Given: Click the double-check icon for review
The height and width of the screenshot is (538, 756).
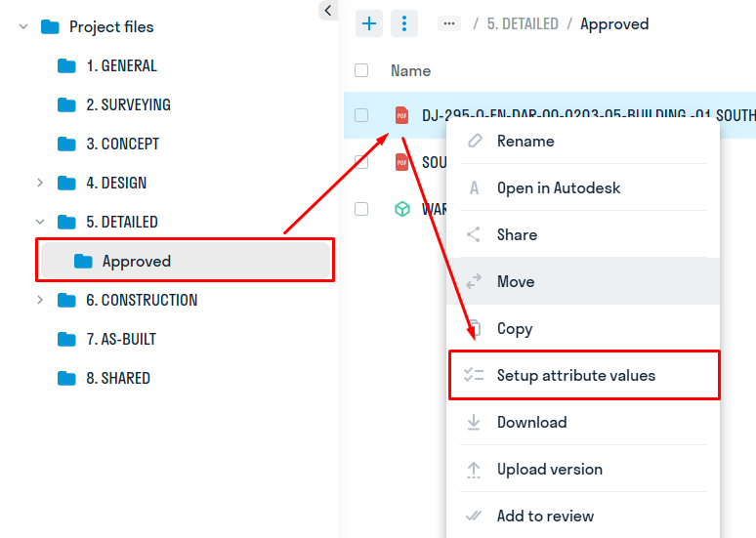Looking at the screenshot, I should [x=474, y=516].
